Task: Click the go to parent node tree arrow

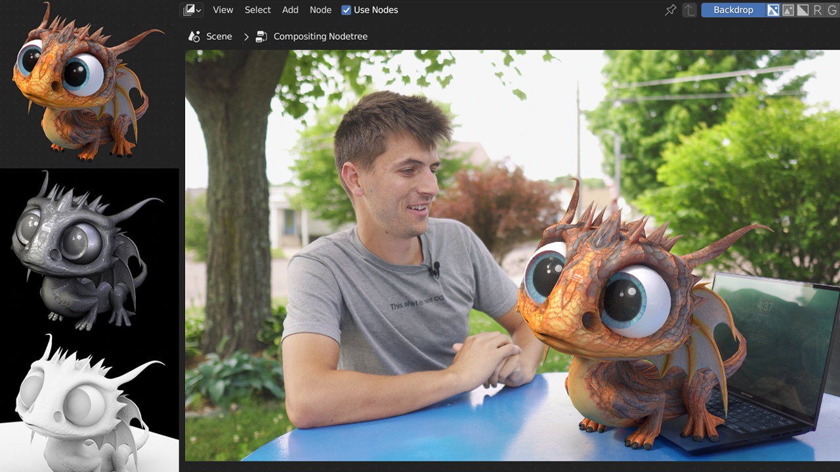Action: click(x=689, y=10)
